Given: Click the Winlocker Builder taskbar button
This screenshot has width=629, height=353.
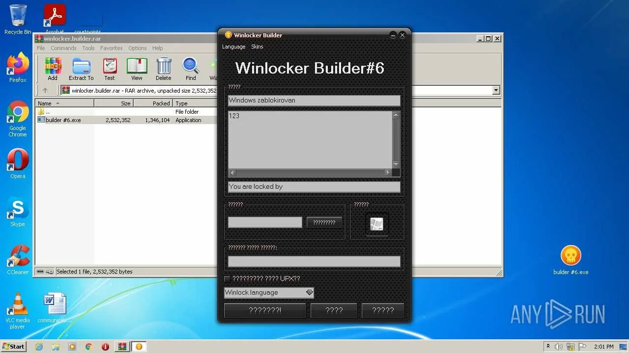Looking at the screenshot, I should (139, 347).
